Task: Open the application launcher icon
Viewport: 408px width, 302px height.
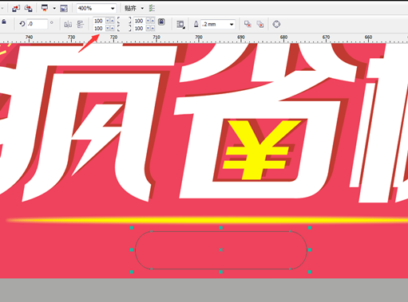Action: (45, 8)
